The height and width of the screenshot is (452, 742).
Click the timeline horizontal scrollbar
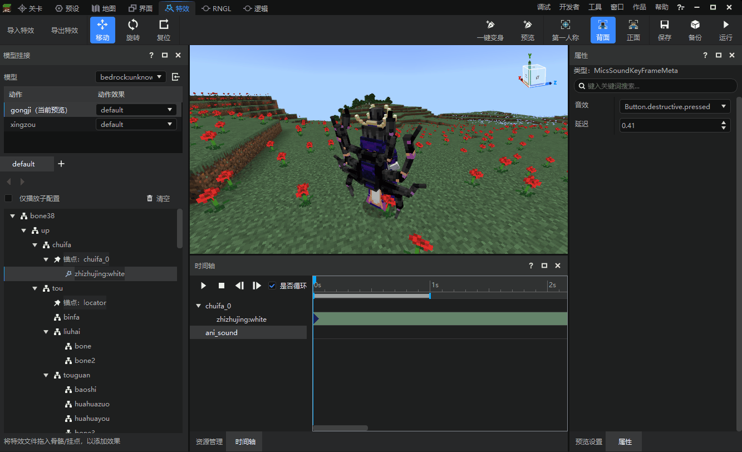[340, 428]
